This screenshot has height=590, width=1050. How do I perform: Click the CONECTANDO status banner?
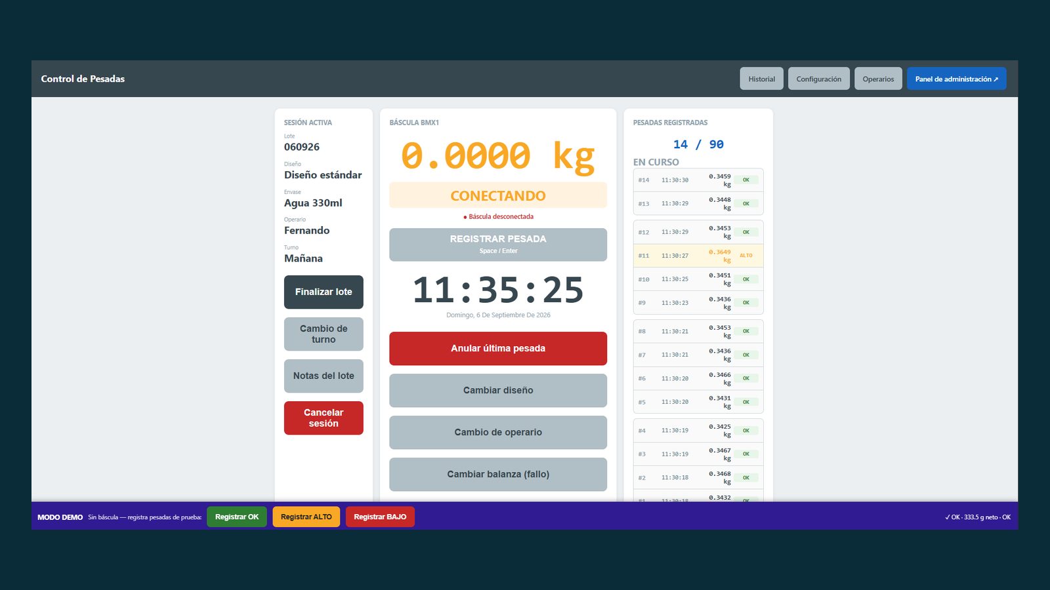(x=498, y=195)
